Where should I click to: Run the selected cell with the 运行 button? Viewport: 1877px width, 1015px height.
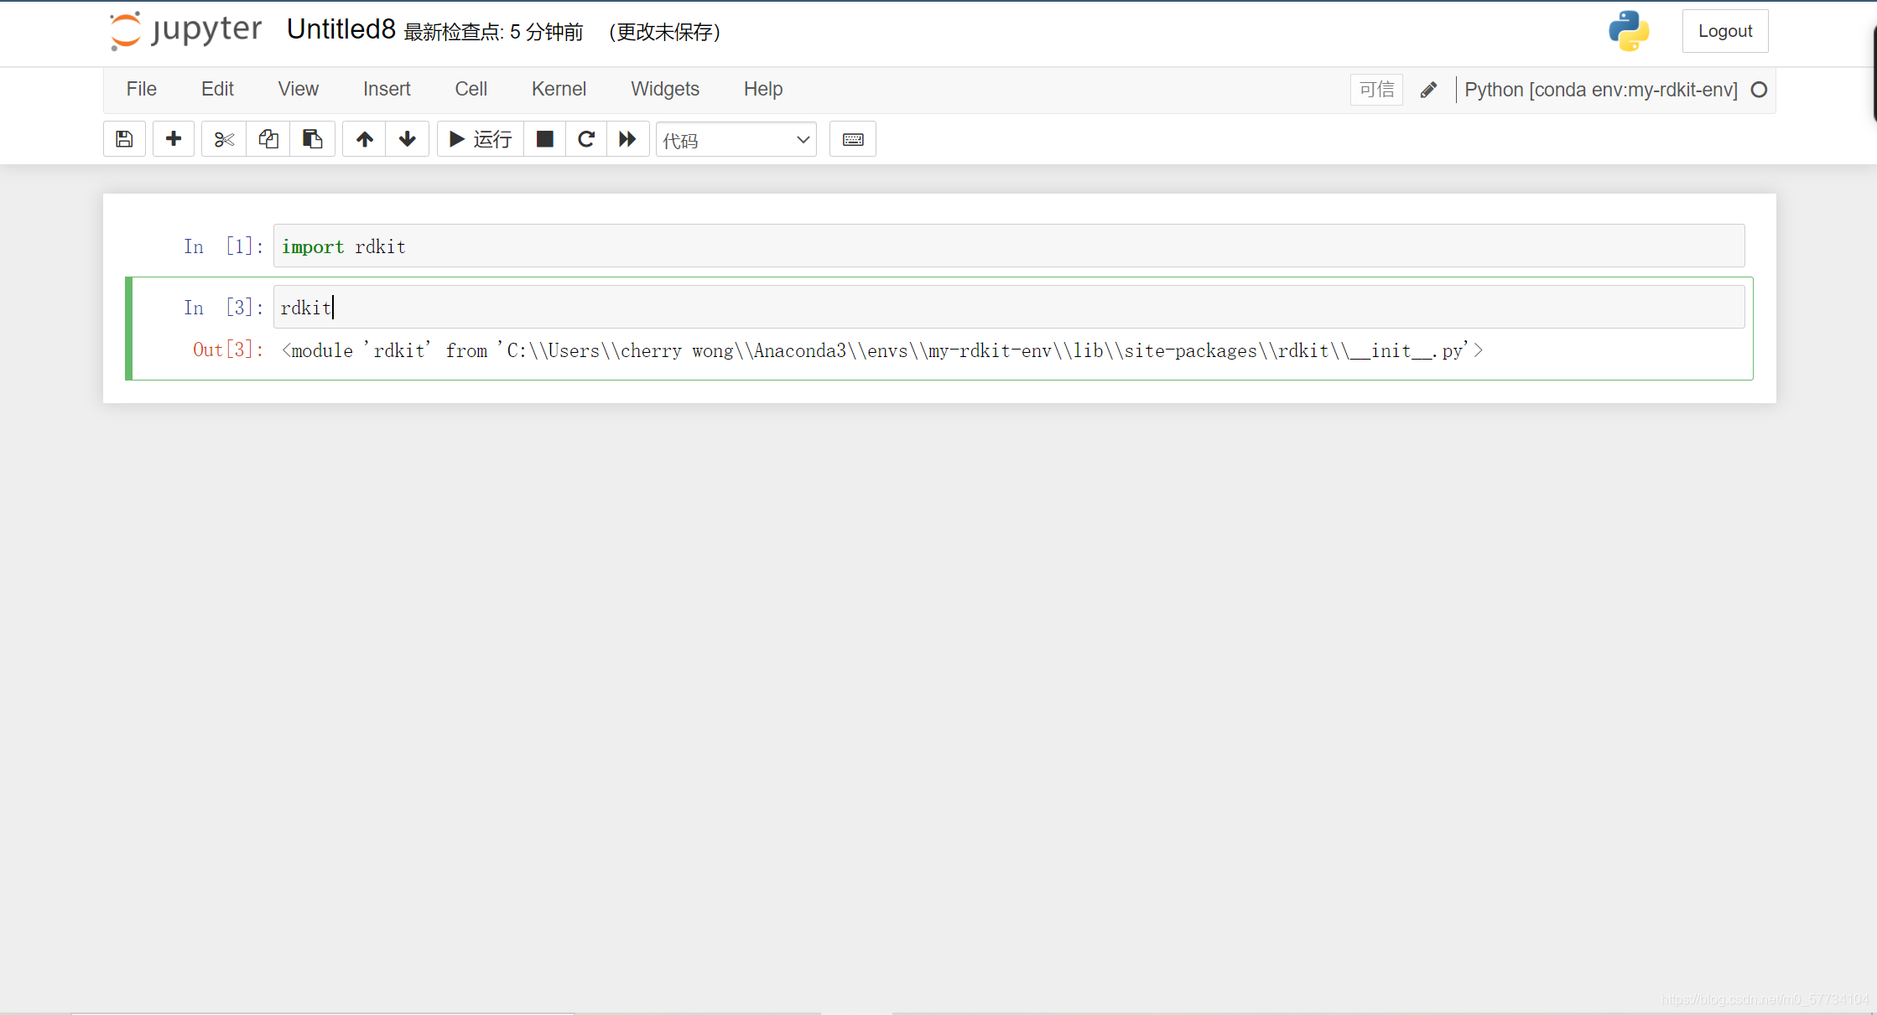pyautogui.click(x=479, y=139)
